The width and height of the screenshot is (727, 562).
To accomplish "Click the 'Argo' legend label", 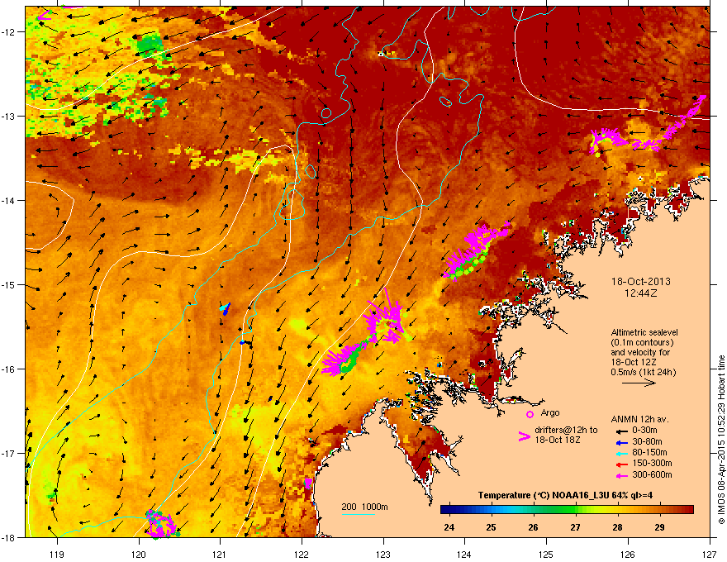I will point(550,412).
